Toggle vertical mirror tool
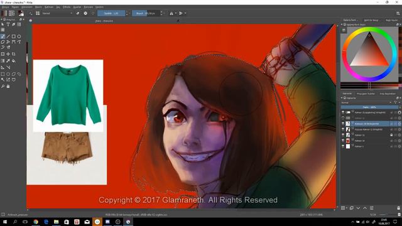This screenshot has height=226, width=402. pyautogui.click(x=181, y=13)
